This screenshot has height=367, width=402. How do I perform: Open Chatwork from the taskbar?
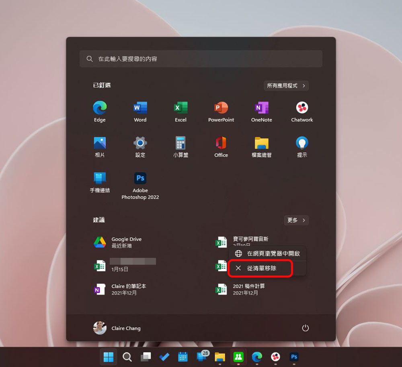coord(276,357)
